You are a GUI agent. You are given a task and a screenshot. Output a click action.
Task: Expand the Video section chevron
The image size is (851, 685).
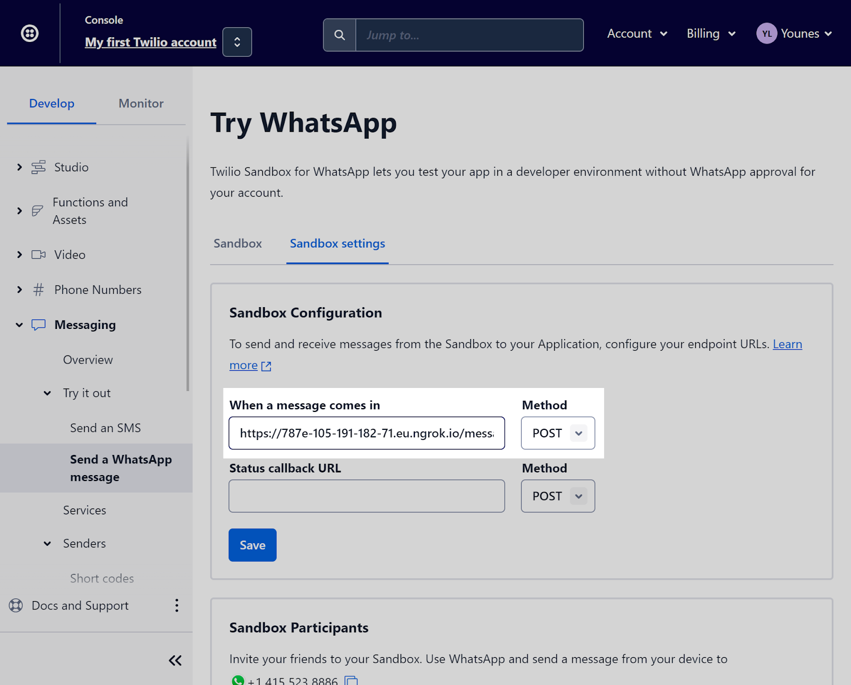click(20, 255)
